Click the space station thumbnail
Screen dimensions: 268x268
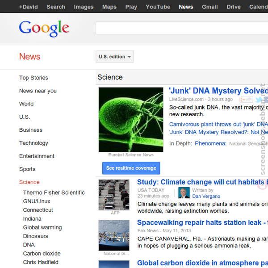(114, 235)
